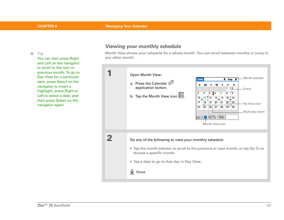The height and width of the screenshot is (220, 284).
Task: Click the green tip paragraph text
Action: pos(58,82)
